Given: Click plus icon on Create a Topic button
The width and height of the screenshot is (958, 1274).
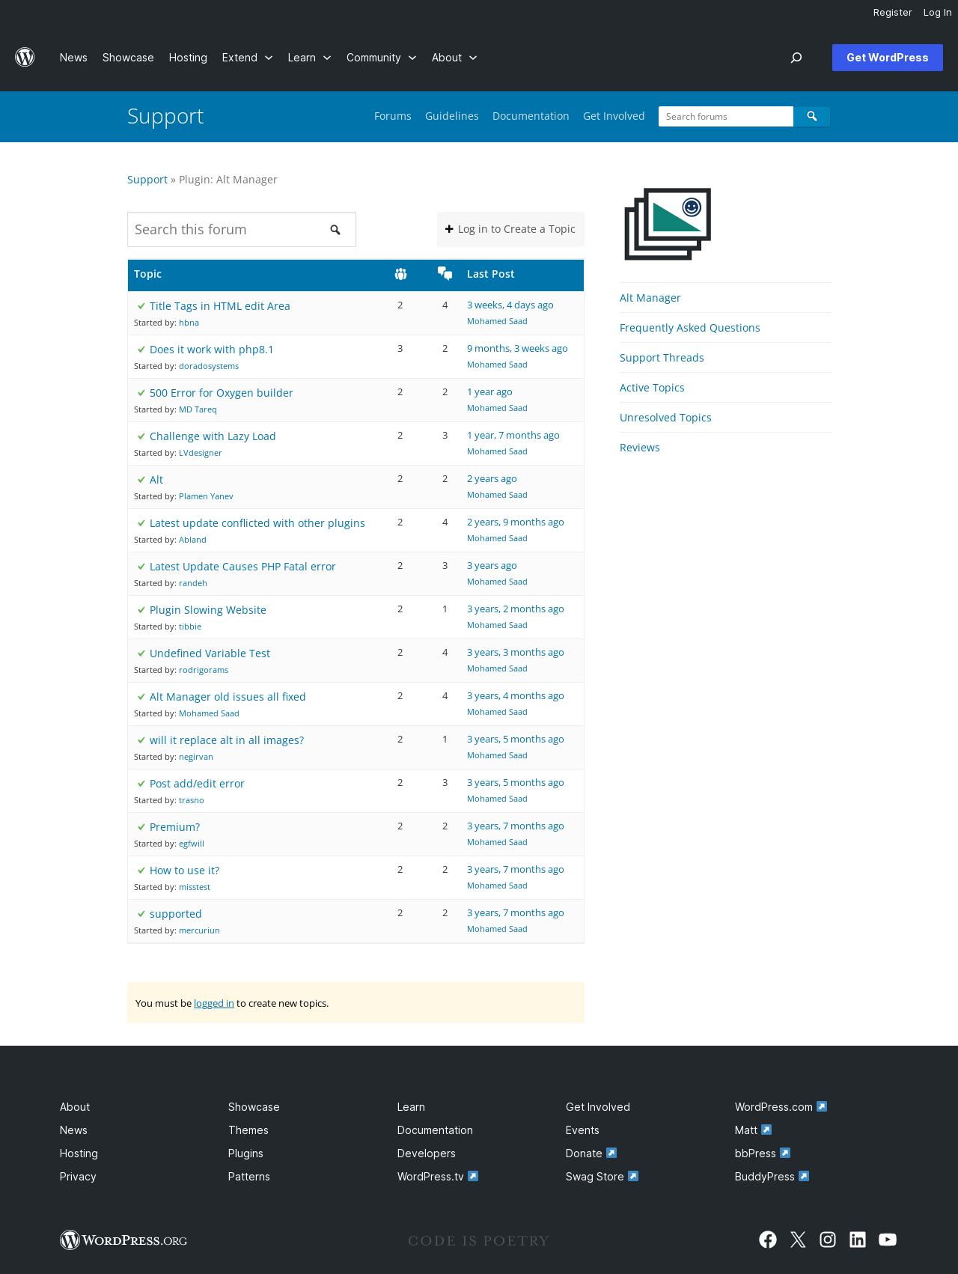Looking at the screenshot, I should (x=449, y=229).
